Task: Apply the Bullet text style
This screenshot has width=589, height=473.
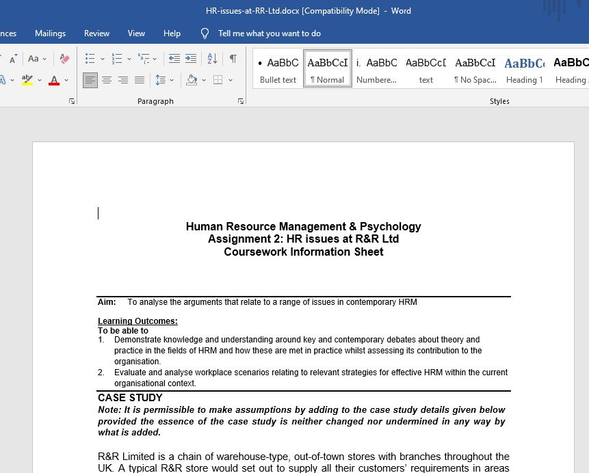Action: [x=278, y=69]
